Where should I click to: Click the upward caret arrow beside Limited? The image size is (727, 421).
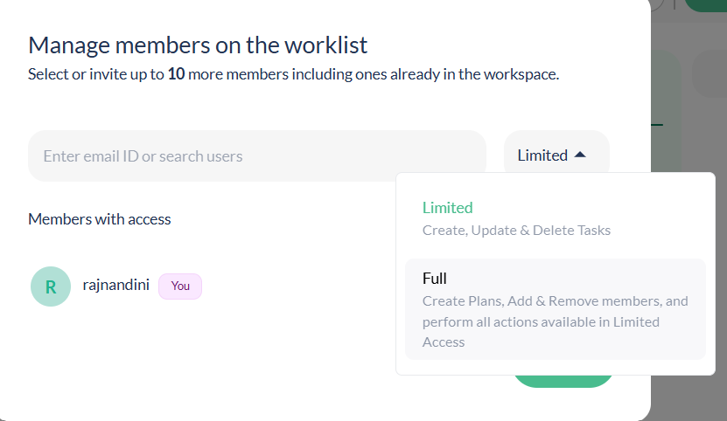tap(579, 155)
